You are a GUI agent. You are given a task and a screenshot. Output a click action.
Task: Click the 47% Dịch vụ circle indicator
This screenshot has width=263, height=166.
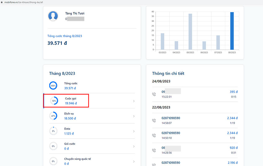click(53, 116)
